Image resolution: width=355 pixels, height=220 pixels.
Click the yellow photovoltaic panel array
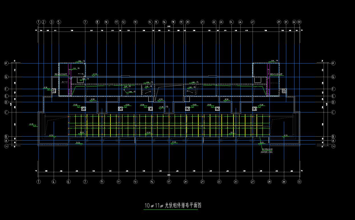(x=169, y=125)
